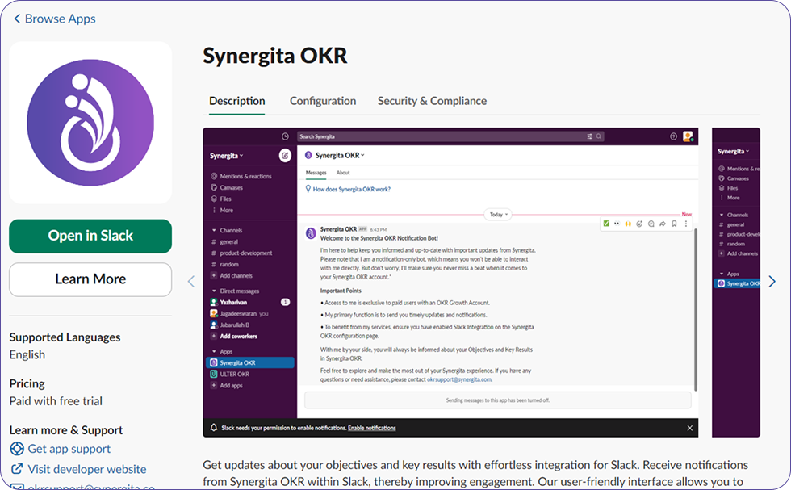
Task: Expand the Synergita workspace name dropdown
Action: pos(227,155)
